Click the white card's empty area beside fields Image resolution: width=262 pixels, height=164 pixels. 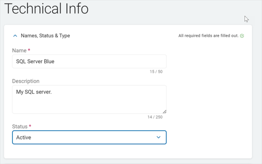click(x=209, y=97)
